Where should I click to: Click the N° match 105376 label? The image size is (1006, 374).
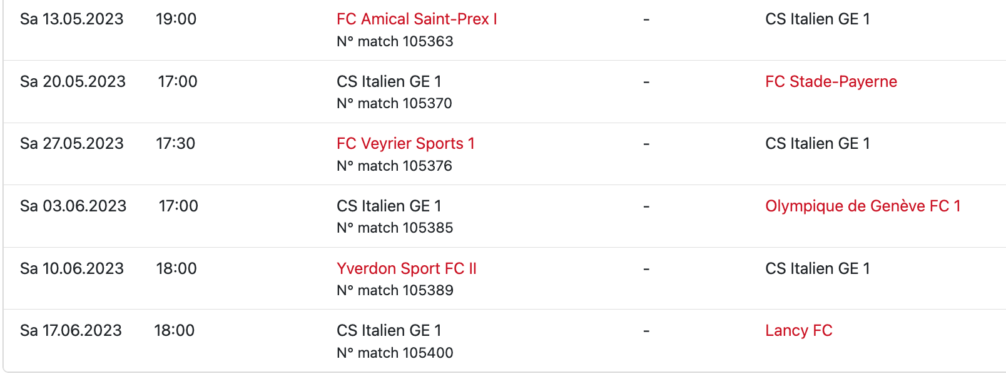tap(394, 166)
